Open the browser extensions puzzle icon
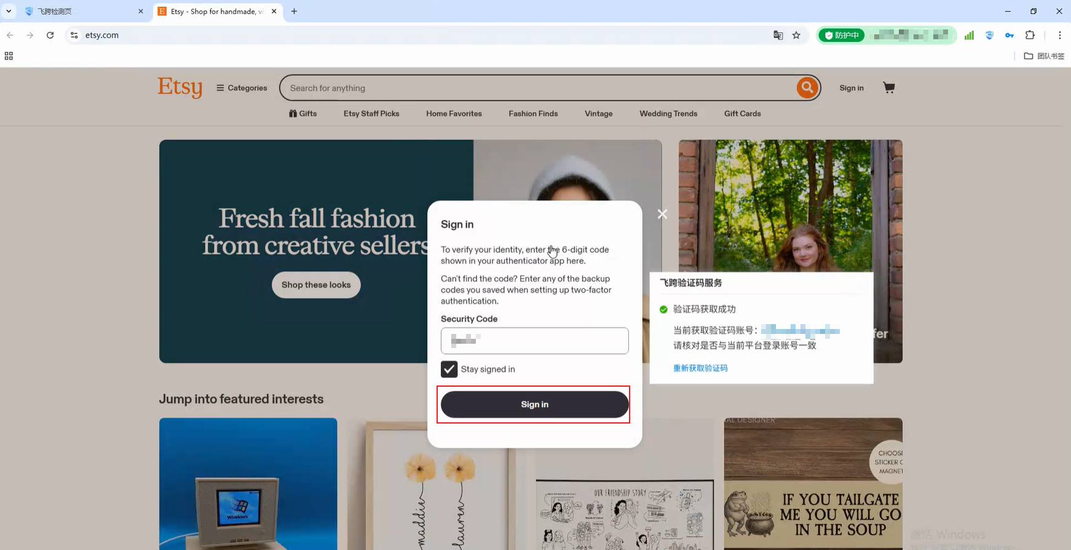This screenshot has width=1071, height=550. click(x=1030, y=35)
